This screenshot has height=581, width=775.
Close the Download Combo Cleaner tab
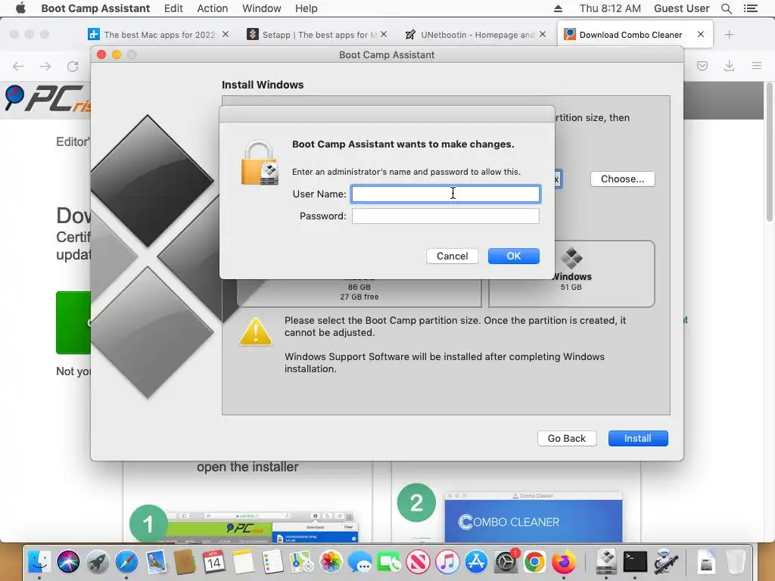pyautogui.click(x=700, y=34)
